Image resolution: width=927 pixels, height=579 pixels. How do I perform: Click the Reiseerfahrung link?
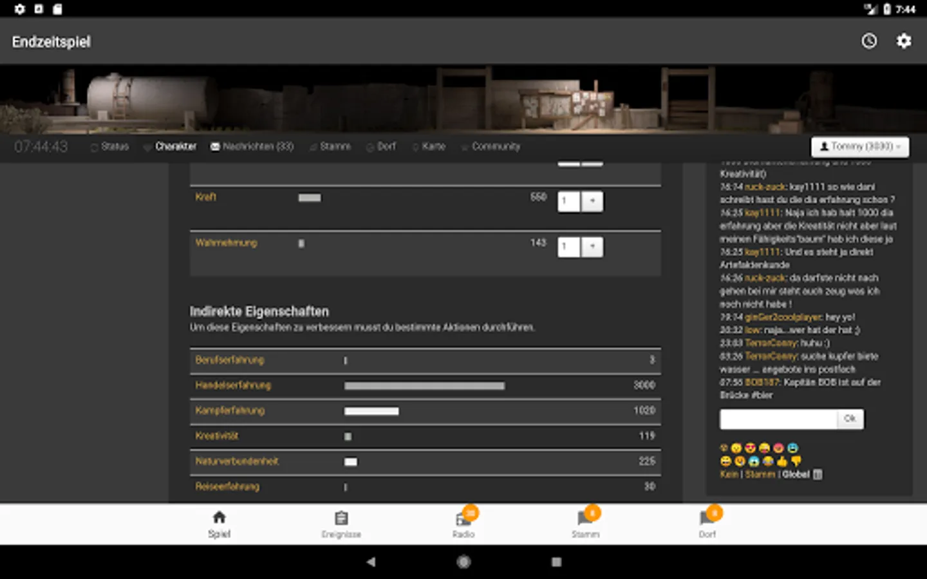(227, 486)
